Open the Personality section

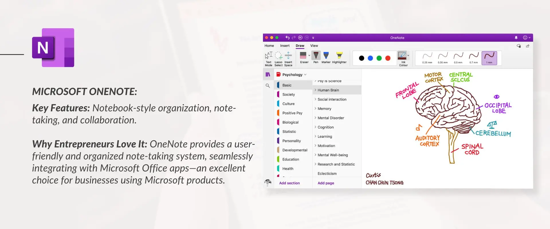(293, 141)
